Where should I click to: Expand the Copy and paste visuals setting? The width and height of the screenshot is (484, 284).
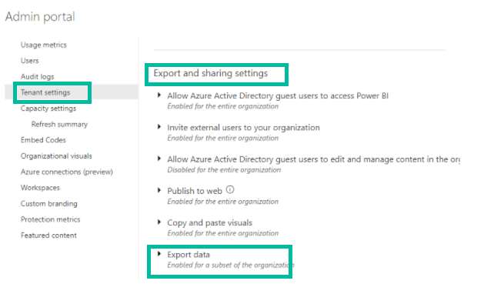point(159,222)
